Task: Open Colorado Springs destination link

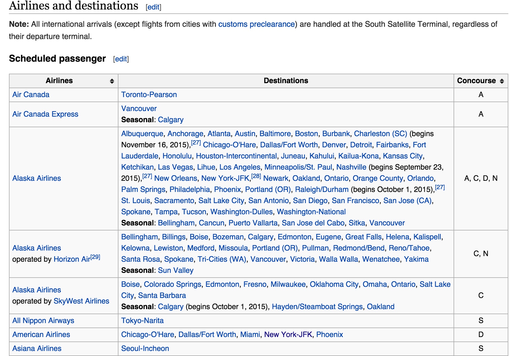Action: (x=173, y=284)
